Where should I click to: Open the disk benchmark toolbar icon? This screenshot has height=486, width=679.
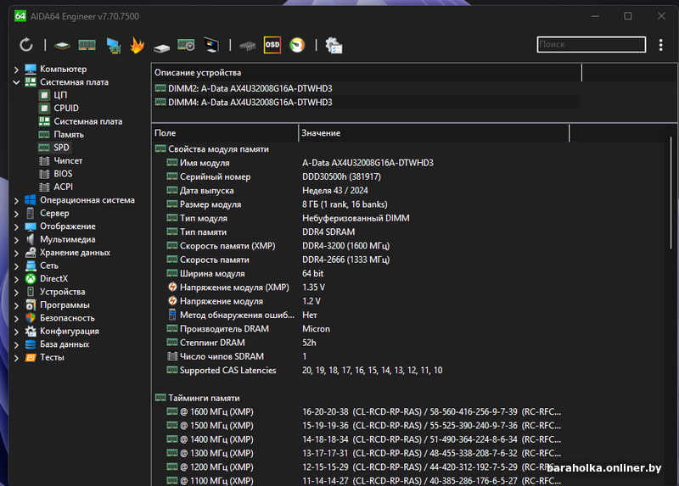click(161, 47)
